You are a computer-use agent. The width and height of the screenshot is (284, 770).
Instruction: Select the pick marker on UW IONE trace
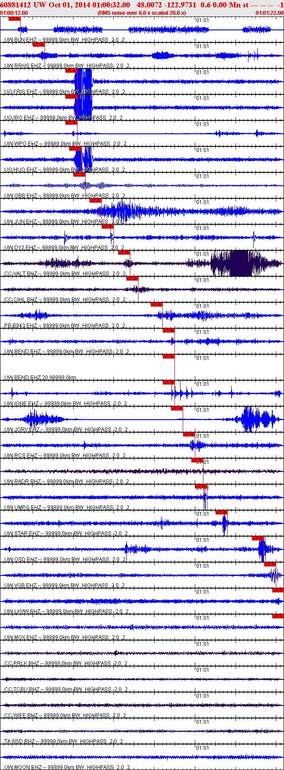click(169, 382)
